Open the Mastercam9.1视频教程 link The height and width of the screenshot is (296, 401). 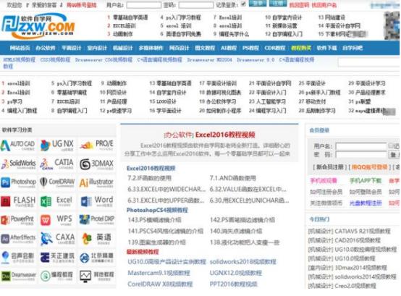pyautogui.click(x=159, y=273)
